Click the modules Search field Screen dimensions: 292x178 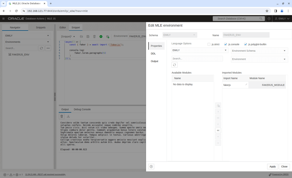(197, 58)
